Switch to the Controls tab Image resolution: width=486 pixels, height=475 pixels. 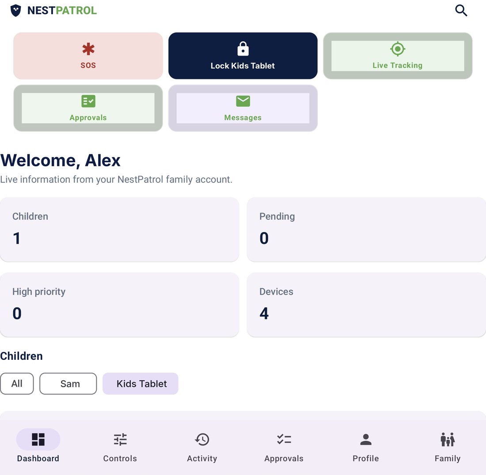point(120,446)
